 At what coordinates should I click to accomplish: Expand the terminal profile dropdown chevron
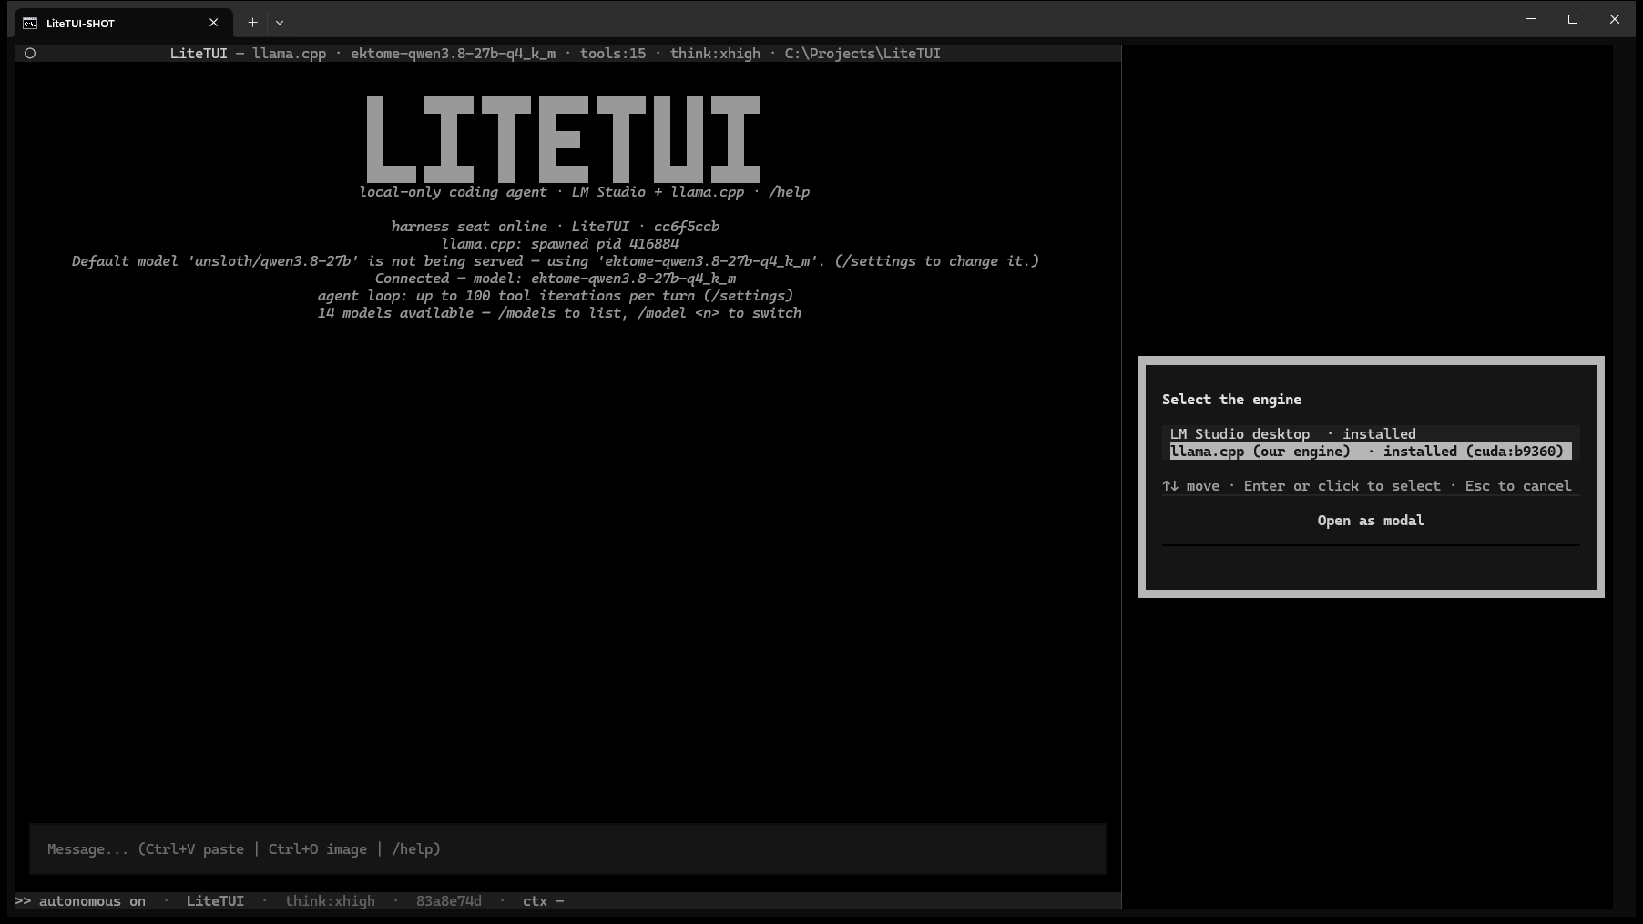pos(280,23)
